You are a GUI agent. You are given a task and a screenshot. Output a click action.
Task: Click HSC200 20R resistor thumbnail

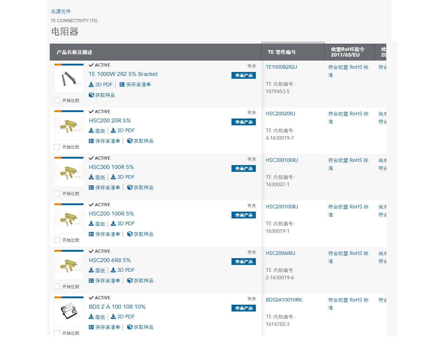click(x=69, y=126)
